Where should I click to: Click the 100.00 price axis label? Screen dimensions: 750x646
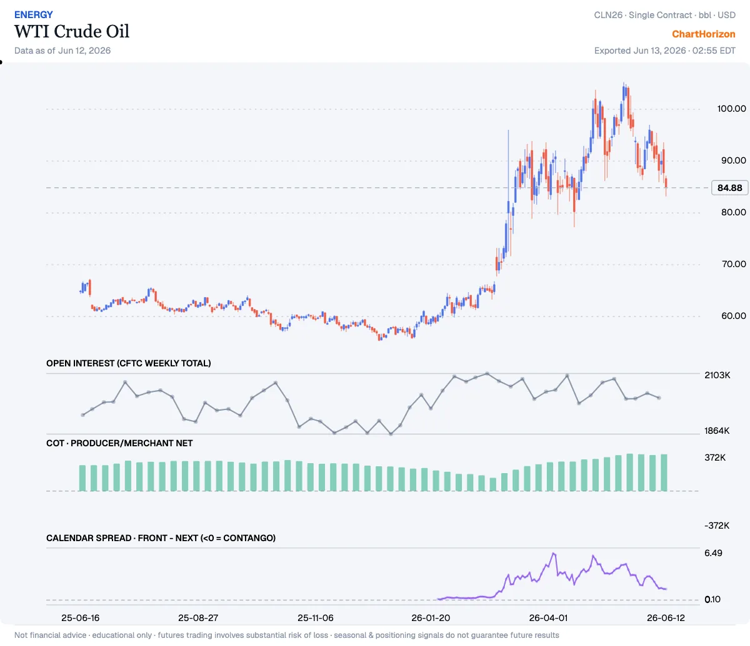point(731,109)
